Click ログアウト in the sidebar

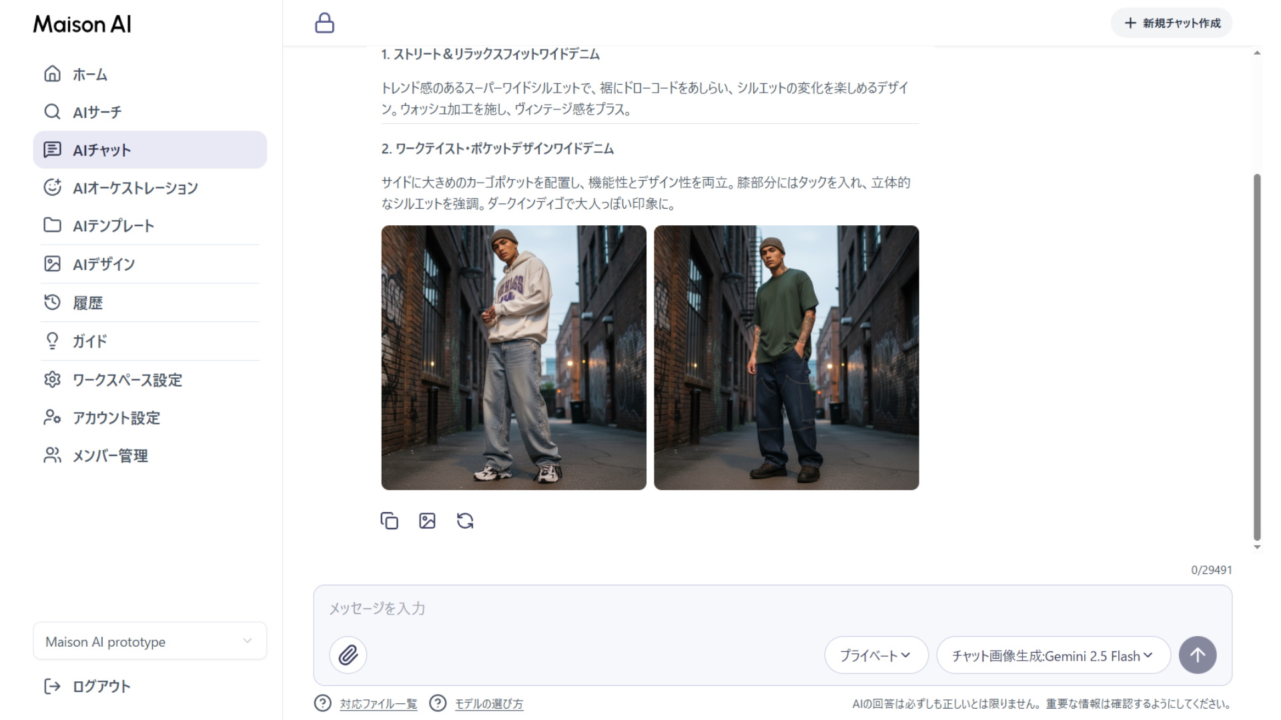pyautogui.click(x=100, y=686)
